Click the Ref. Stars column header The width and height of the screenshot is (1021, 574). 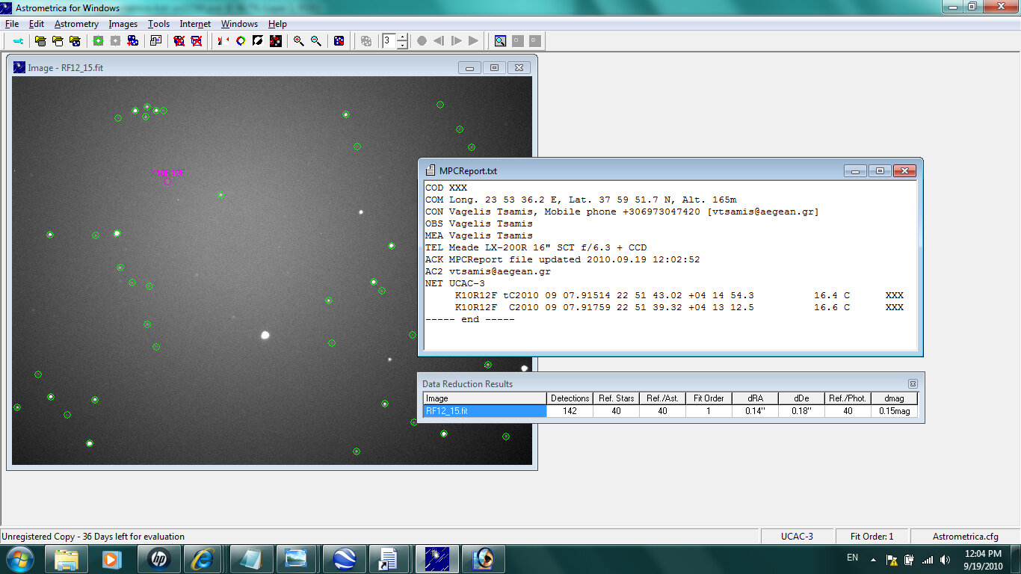pyautogui.click(x=617, y=398)
